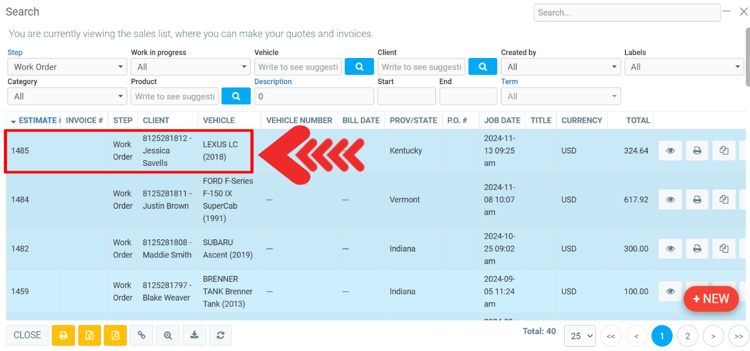Sort by the Job Date column header
Image resolution: width=750 pixels, height=351 pixels.
tap(502, 120)
